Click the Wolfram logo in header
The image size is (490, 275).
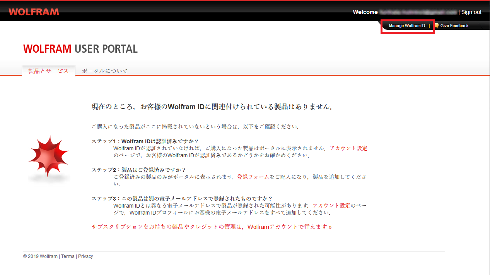point(34,12)
